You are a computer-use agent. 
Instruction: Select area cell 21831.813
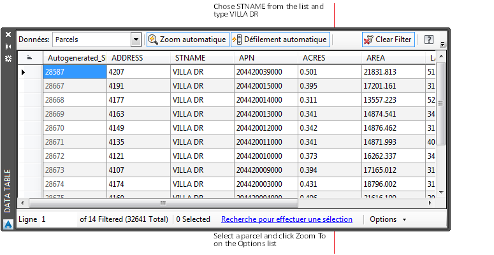pyautogui.click(x=393, y=72)
